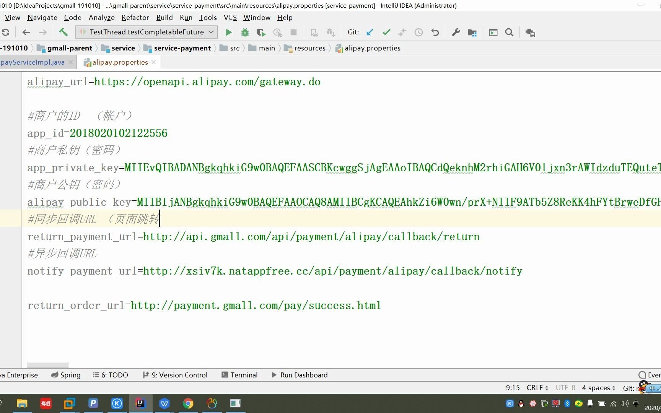Build project with the hammer icon
661x413 pixels.
point(63,32)
